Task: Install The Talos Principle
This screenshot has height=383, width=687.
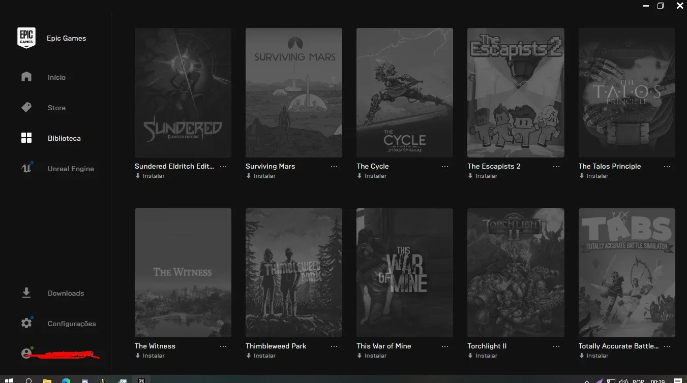Action: click(x=593, y=176)
